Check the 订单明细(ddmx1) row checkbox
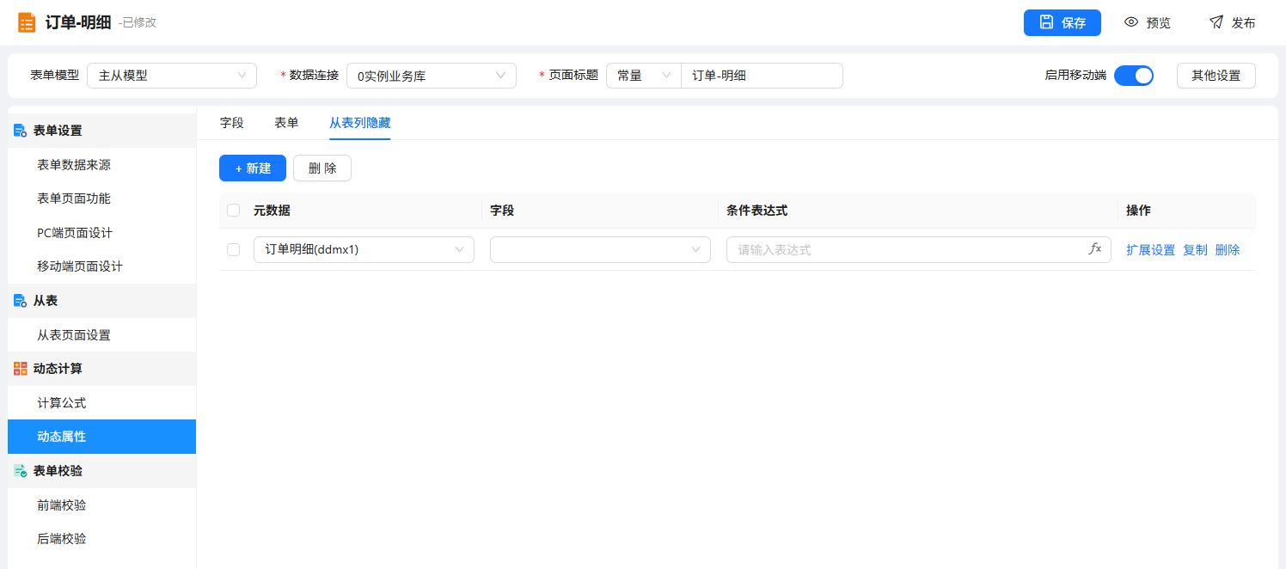This screenshot has height=569, width=1286. click(x=234, y=250)
